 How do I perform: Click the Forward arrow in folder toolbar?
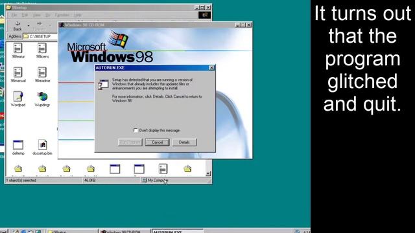coord(39,26)
